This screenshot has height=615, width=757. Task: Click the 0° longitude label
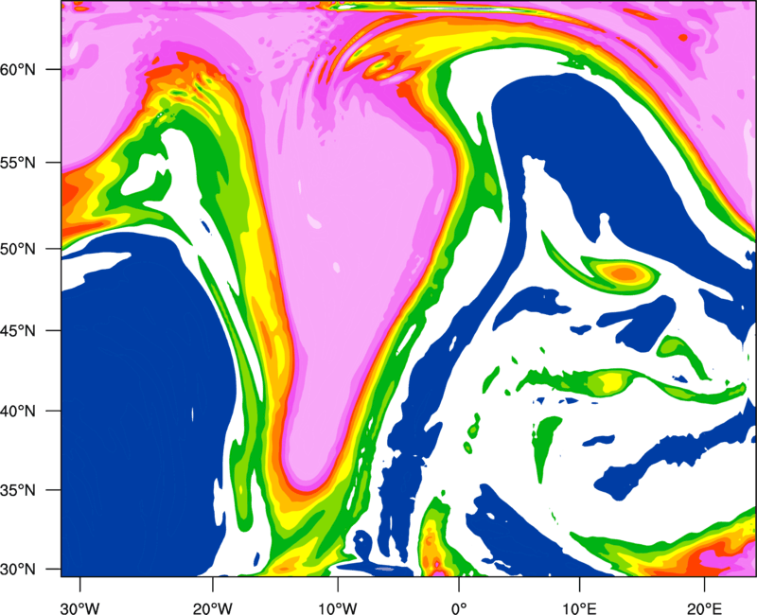[459, 608]
